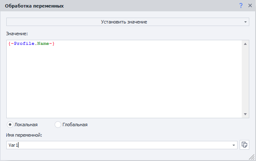Click the scroll up arrow in value box

tap(245, 44)
